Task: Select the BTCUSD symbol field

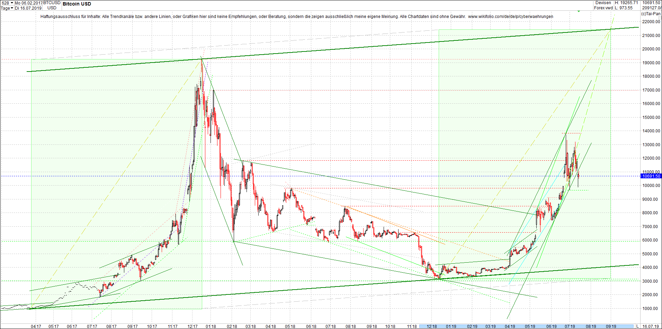Action: click(51, 2)
